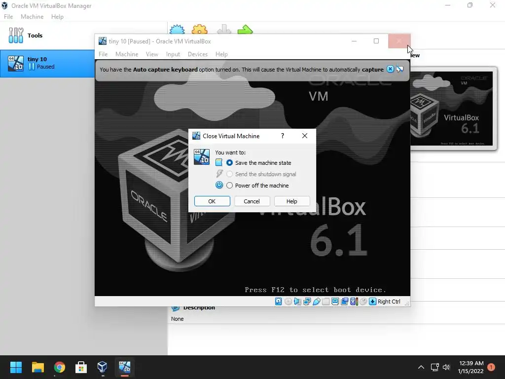Click the question mark in dialog title bar

click(x=283, y=136)
